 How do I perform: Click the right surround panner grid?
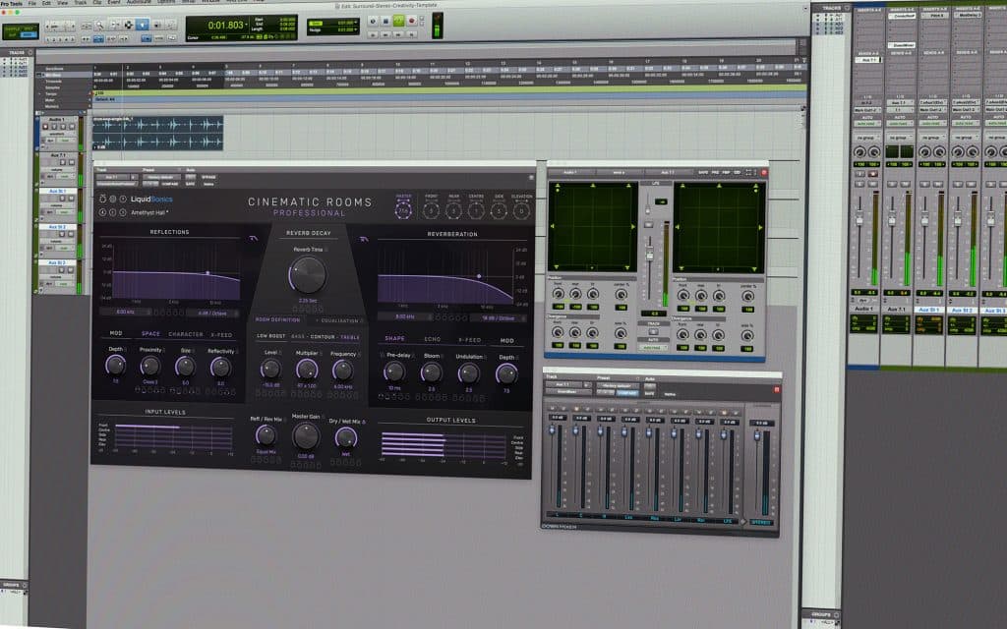click(x=719, y=228)
